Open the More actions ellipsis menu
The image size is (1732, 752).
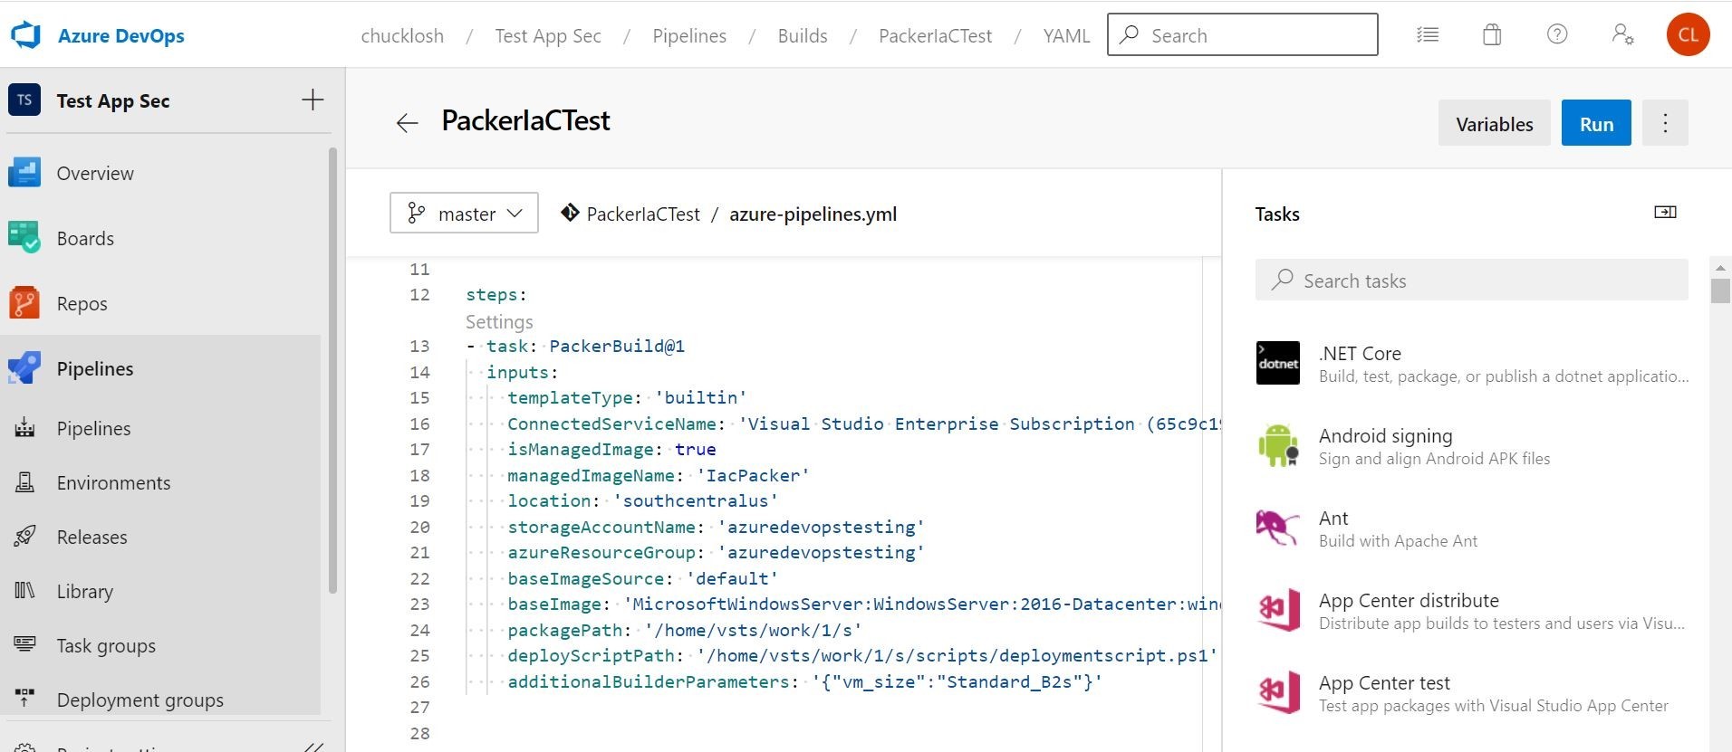point(1665,123)
